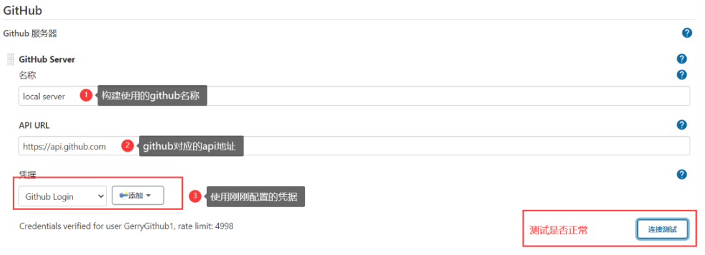Show help for the API URL field
The image size is (705, 255).
coord(681,125)
